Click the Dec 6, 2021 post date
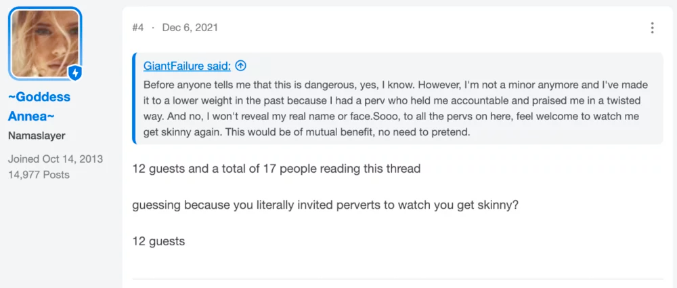 pyautogui.click(x=190, y=28)
